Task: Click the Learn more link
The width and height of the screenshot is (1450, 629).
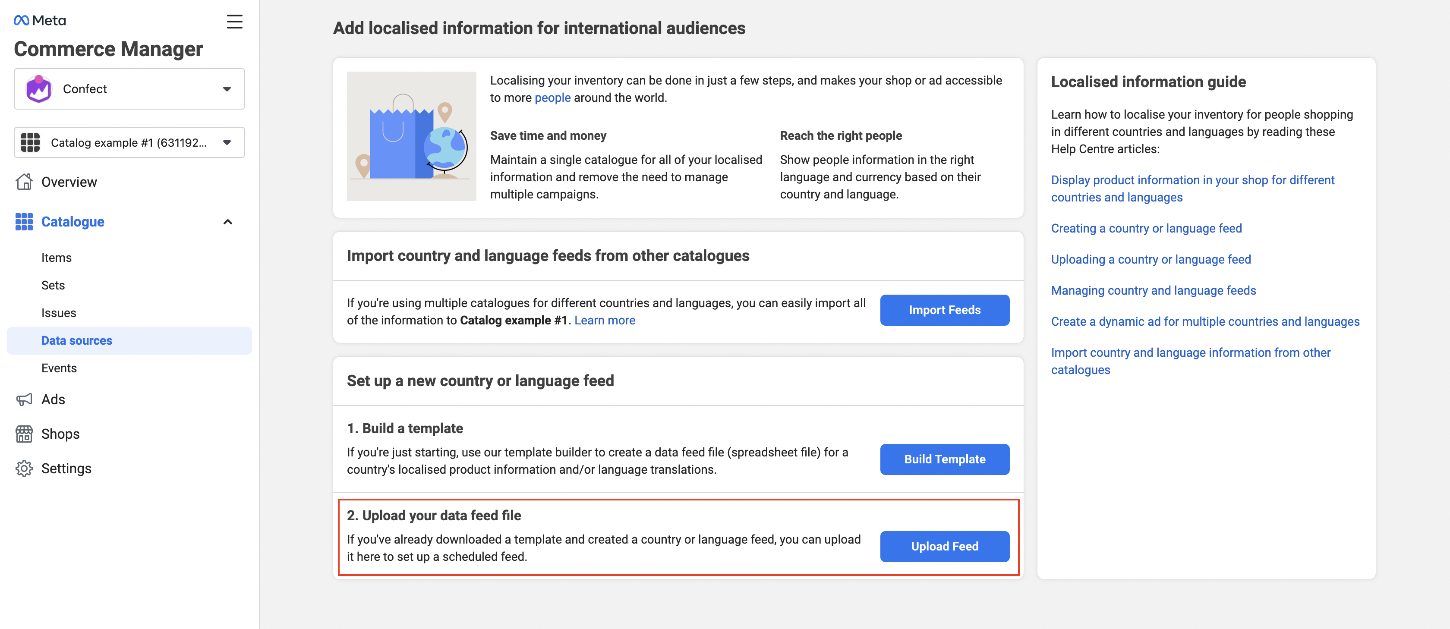Action: [x=605, y=320]
